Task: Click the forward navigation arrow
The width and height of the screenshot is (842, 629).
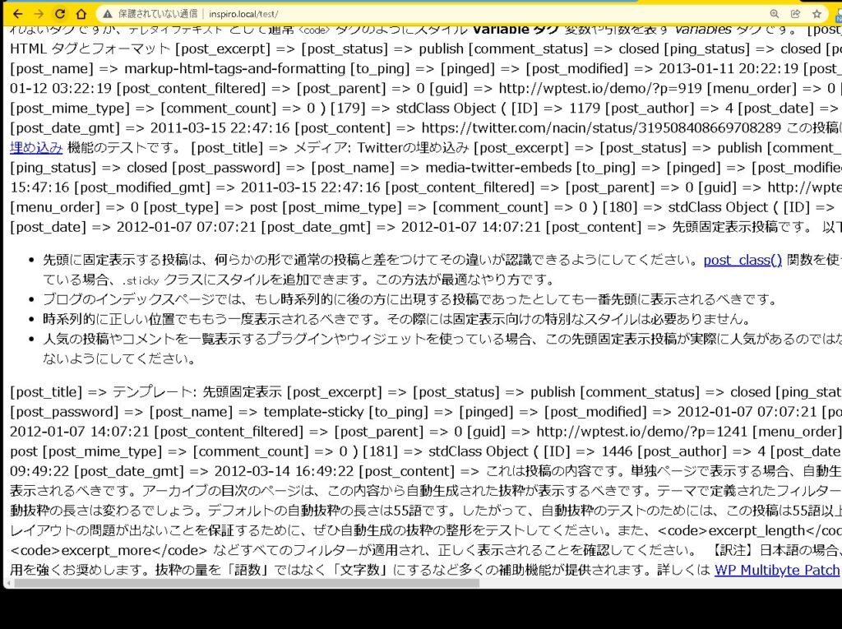Action: click(x=39, y=14)
